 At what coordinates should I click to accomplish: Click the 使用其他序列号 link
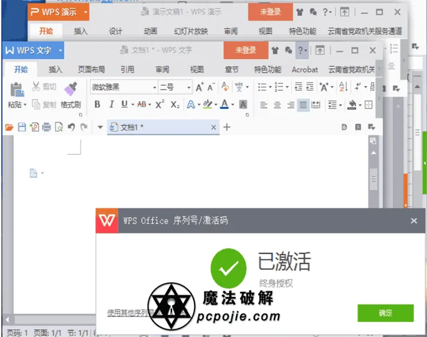131,313
